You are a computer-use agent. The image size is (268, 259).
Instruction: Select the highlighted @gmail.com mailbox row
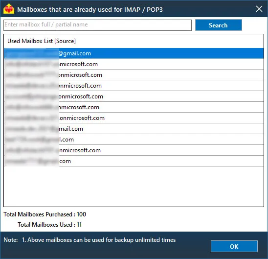coord(134,53)
